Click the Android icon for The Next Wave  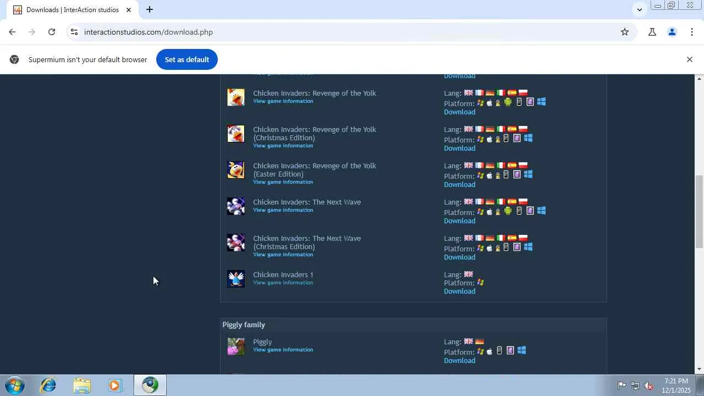click(508, 211)
